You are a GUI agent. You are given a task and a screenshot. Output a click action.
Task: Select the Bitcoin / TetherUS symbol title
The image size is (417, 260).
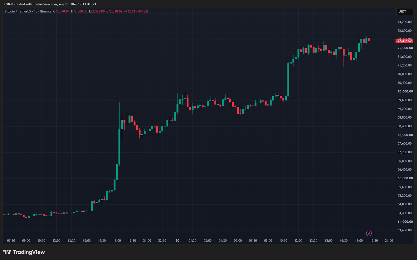click(x=18, y=11)
